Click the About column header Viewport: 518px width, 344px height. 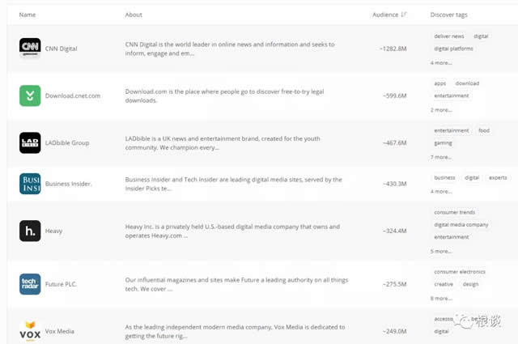click(134, 15)
